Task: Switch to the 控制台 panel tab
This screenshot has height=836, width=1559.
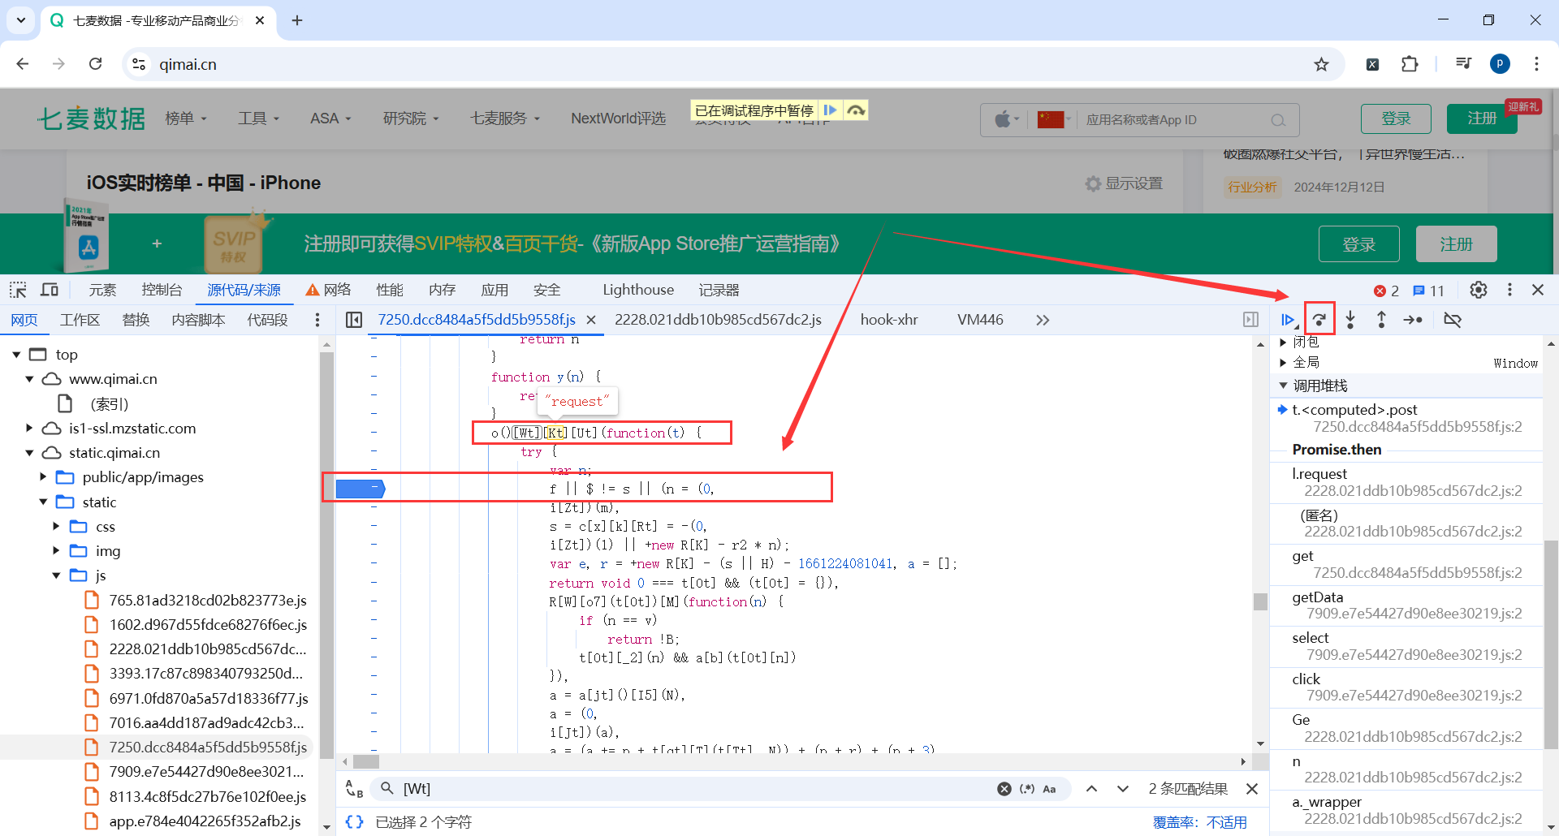Action: (x=162, y=290)
